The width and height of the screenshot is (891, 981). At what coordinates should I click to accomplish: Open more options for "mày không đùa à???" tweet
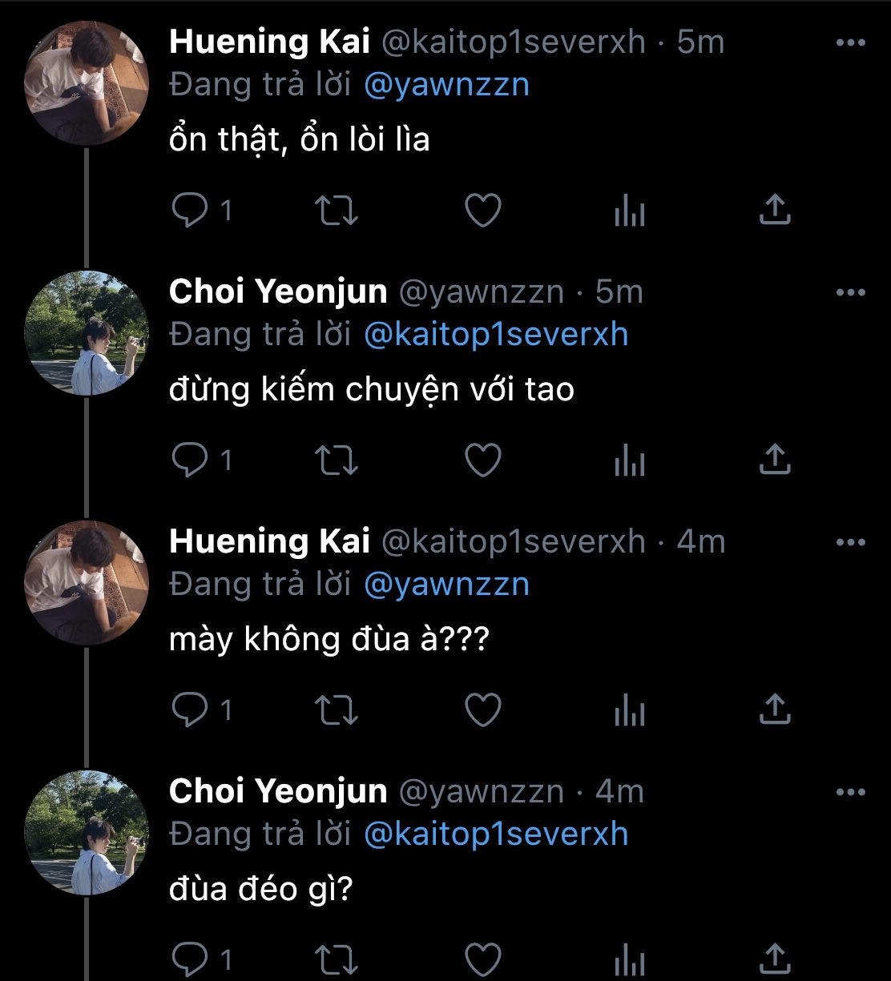(850, 542)
